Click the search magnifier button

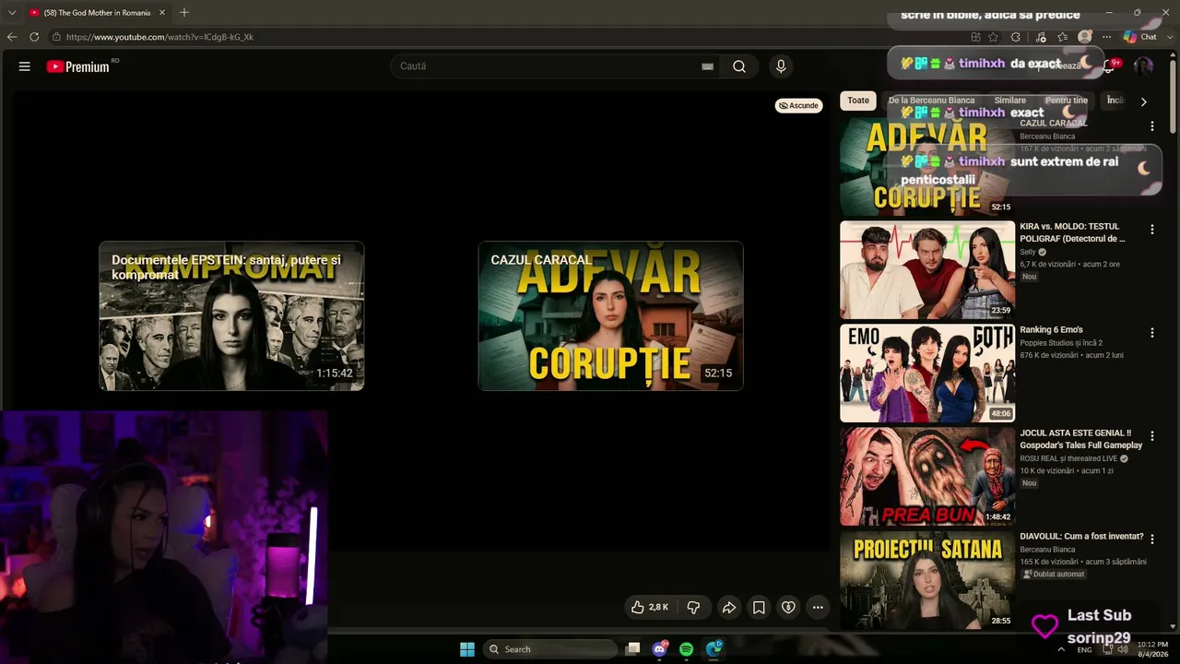pos(739,66)
